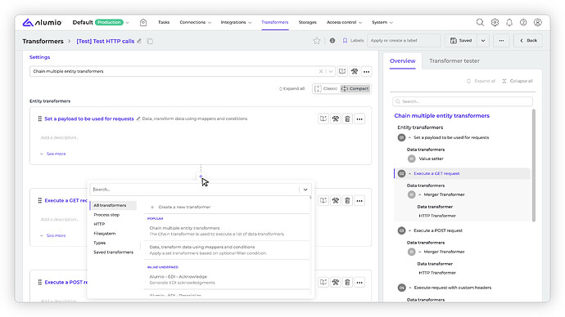The width and height of the screenshot is (565, 317).
Task: Click the Apply or create a label field
Action: (x=404, y=41)
